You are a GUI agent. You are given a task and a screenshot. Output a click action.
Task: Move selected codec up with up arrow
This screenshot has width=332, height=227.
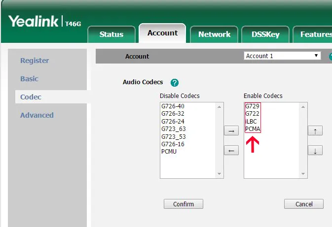pos(315,131)
